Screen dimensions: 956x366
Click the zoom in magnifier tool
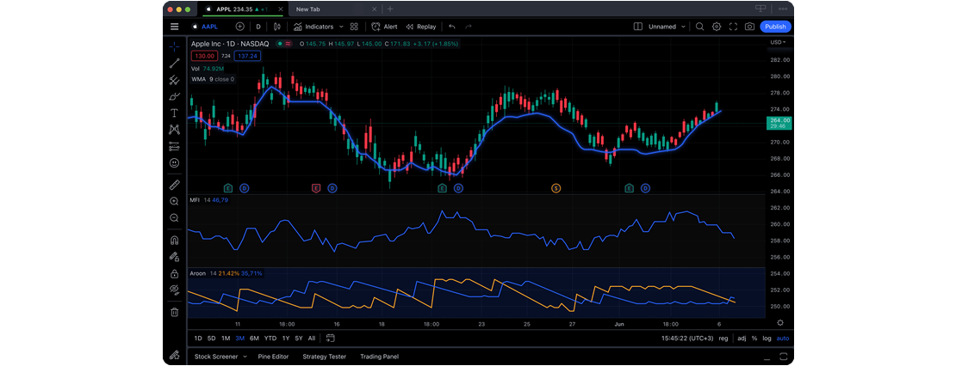(x=174, y=201)
